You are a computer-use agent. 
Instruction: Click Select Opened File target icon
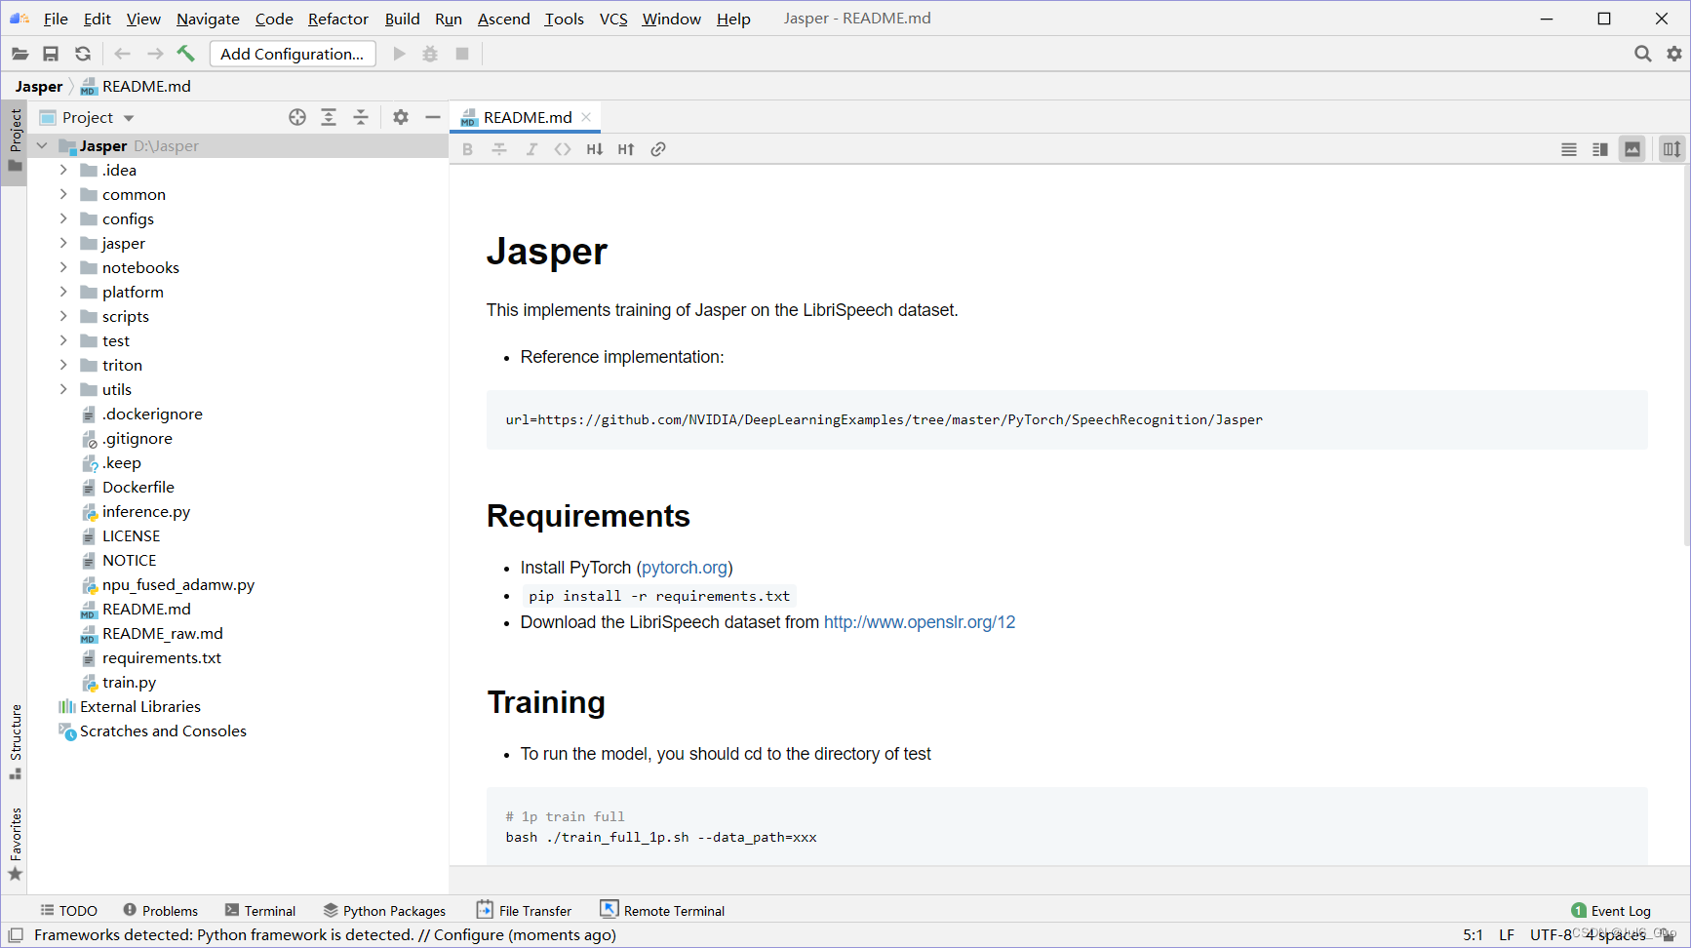(297, 117)
